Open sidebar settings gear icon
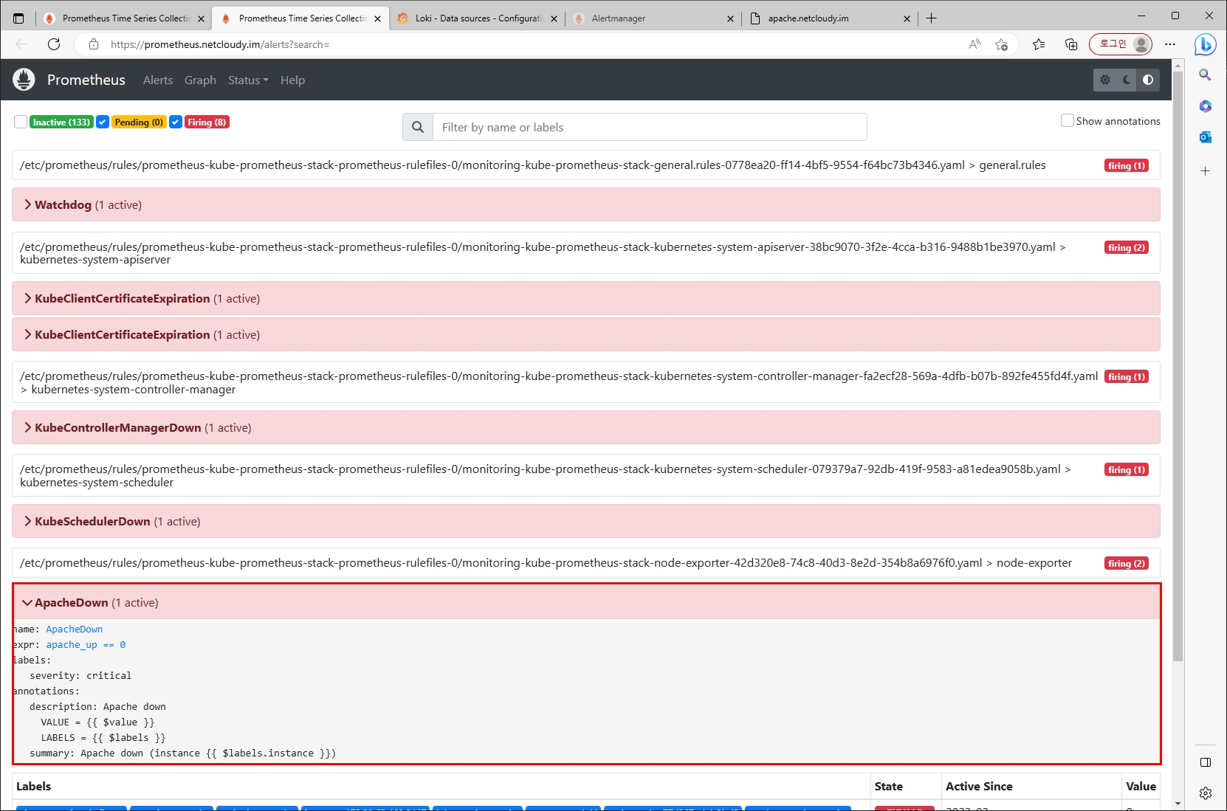The height and width of the screenshot is (811, 1227). point(1206,793)
